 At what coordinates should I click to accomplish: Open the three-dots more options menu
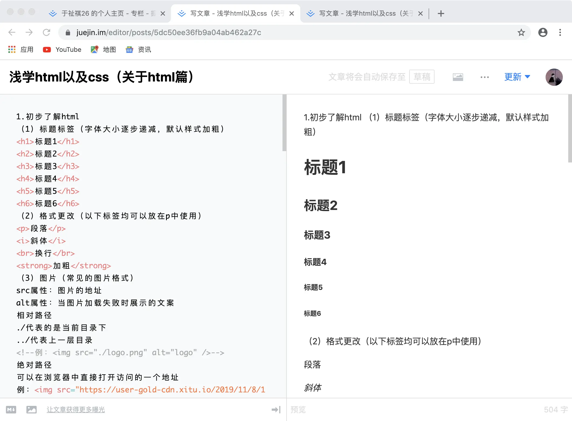[x=484, y=77]
